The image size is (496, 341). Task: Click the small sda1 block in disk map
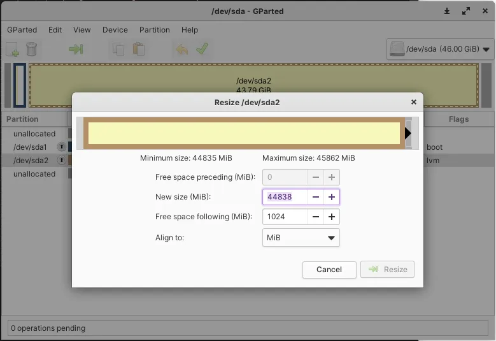20,85
